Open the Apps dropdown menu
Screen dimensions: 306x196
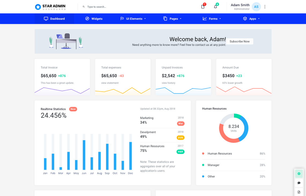pyautogui.click(x=251, y=19)
